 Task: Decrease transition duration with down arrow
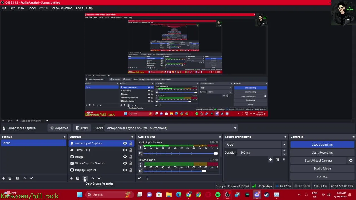(x=284, y=154)
